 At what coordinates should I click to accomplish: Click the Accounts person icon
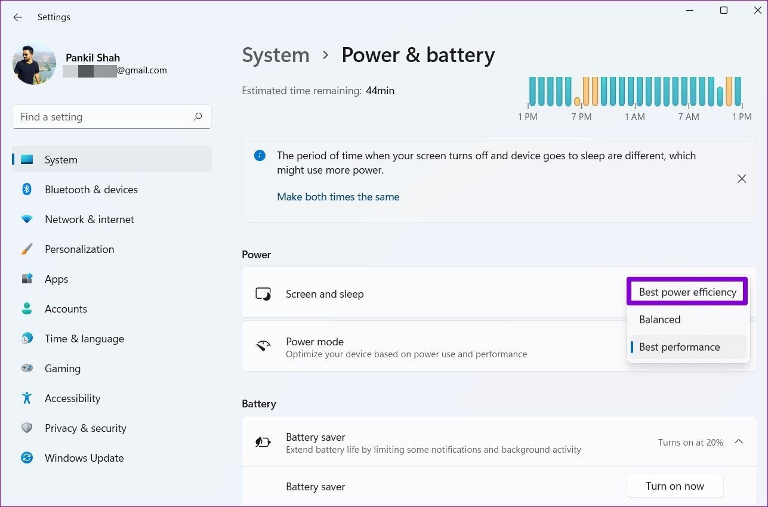tap(27, 309)
